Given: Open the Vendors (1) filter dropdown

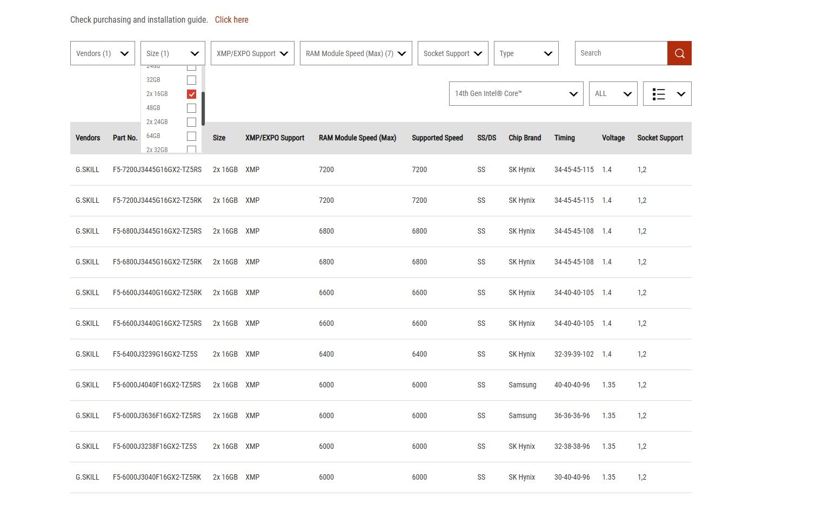Looking at the screenshot, I should click(x=103, y=53).
